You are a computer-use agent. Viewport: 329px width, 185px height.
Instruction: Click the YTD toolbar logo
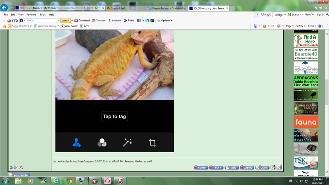pyautogui.click(x=13, y=21)
